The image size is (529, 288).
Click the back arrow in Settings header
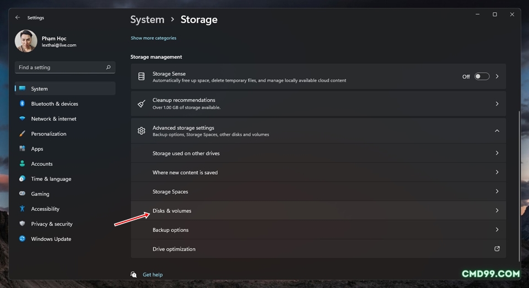coord(18,18)
